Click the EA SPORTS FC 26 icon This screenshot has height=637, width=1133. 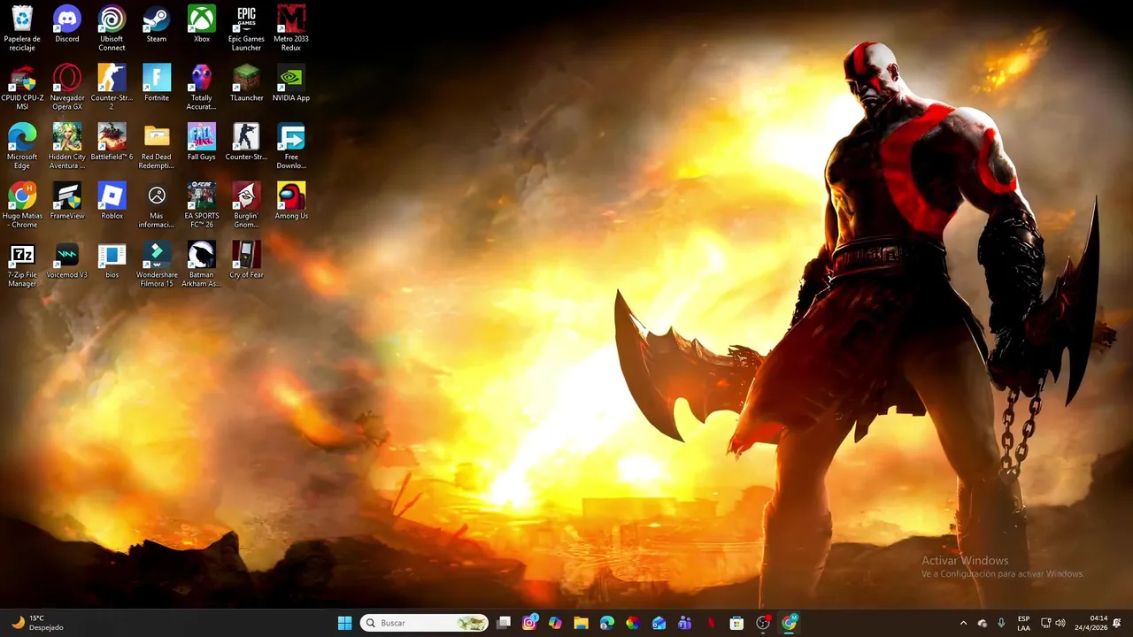click(202, 206)
